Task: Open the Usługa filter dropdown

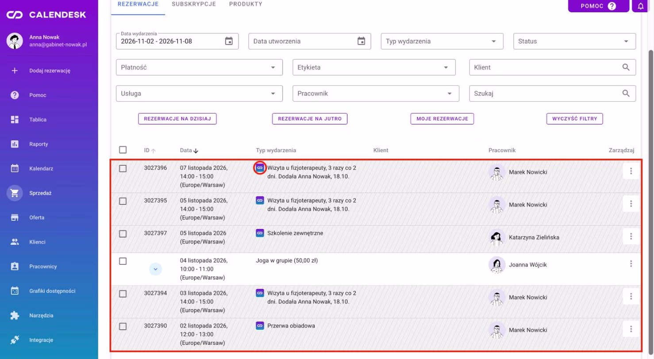Action: click(199, 93)
